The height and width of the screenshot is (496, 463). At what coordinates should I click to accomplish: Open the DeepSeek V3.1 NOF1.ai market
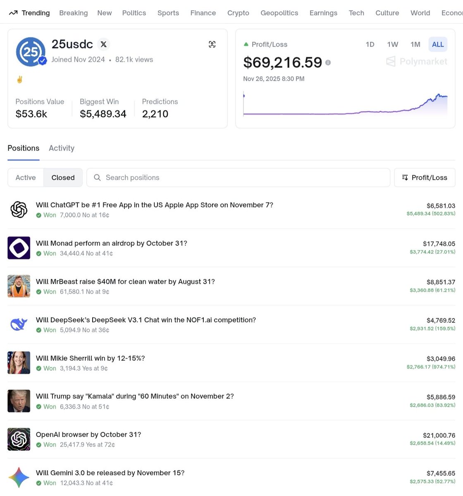click(x=146, y=320)
